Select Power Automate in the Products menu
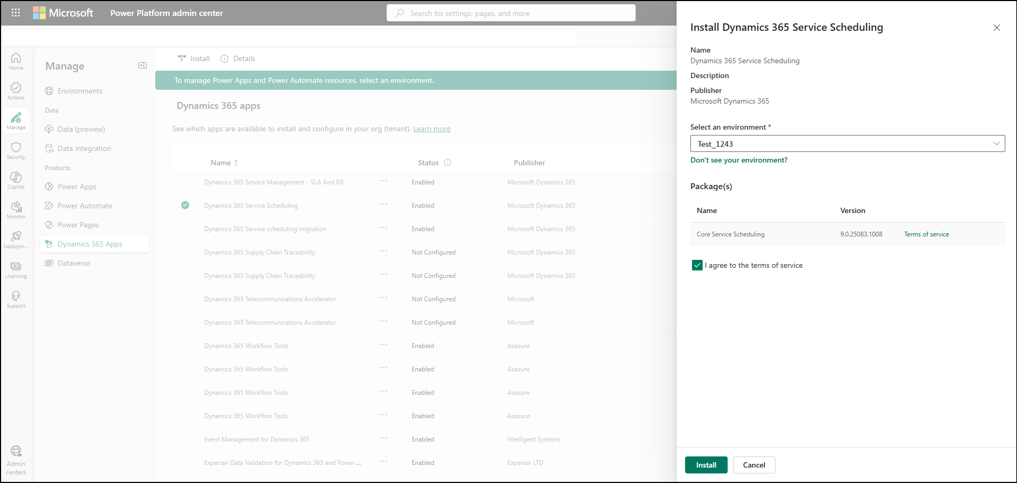Image resolution: width=1017 pixels, height=483 pixels. (x=85, y=205)
